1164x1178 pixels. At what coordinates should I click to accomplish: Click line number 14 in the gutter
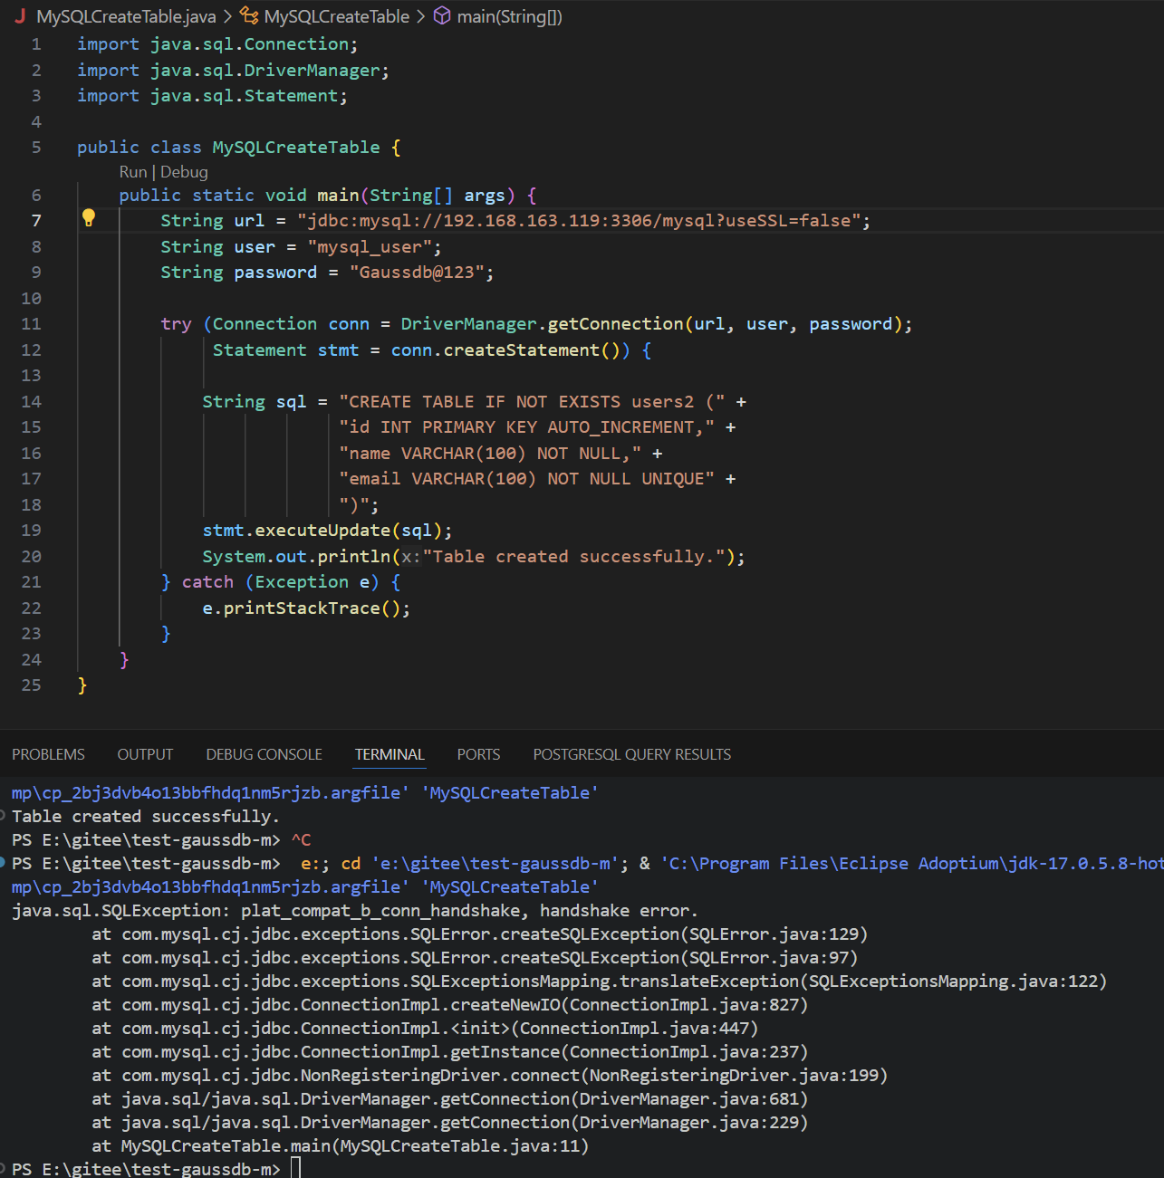click(32, 401)
